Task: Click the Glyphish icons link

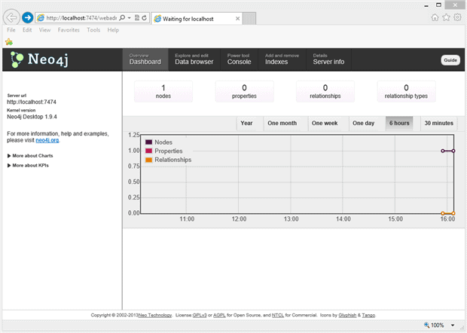Action: [347, 315]
